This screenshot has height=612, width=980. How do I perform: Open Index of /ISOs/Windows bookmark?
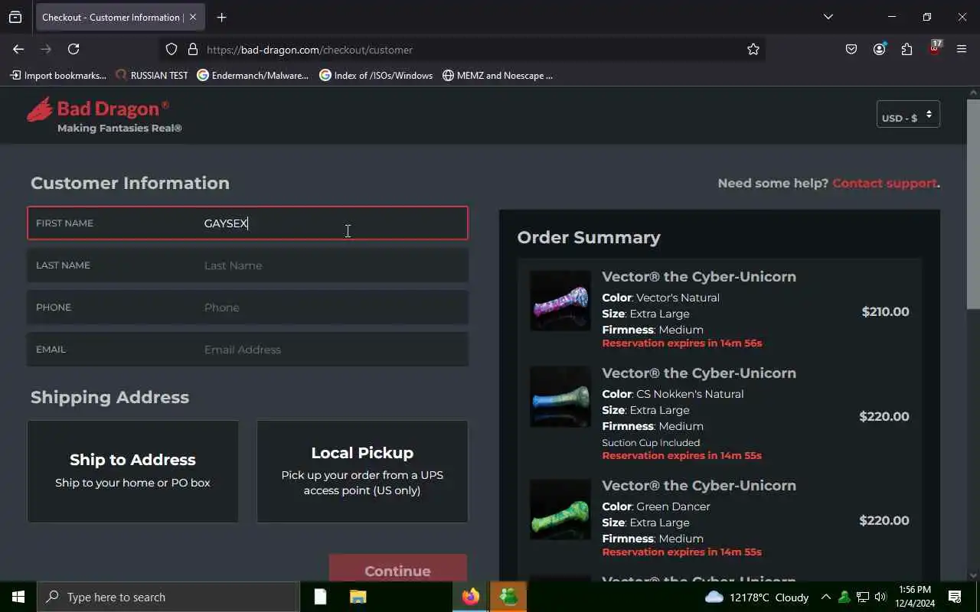pos(376,75)
